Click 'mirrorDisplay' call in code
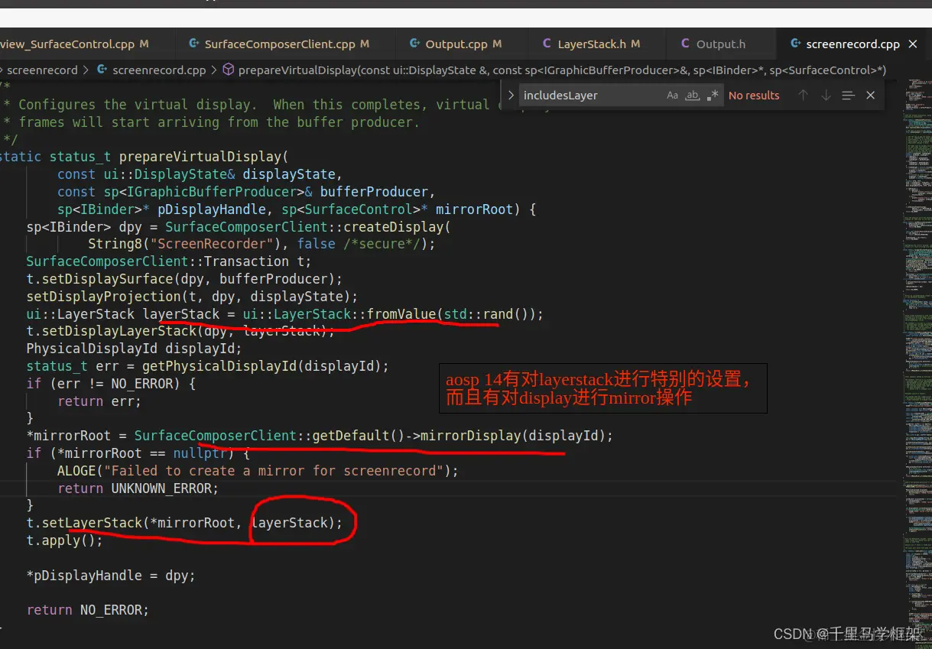The height and width of the screenshot is (649, 932). tap(471, 436)
